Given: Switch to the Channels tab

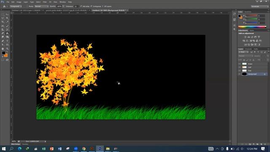Looking at the screenshot, I should point(248,49).
